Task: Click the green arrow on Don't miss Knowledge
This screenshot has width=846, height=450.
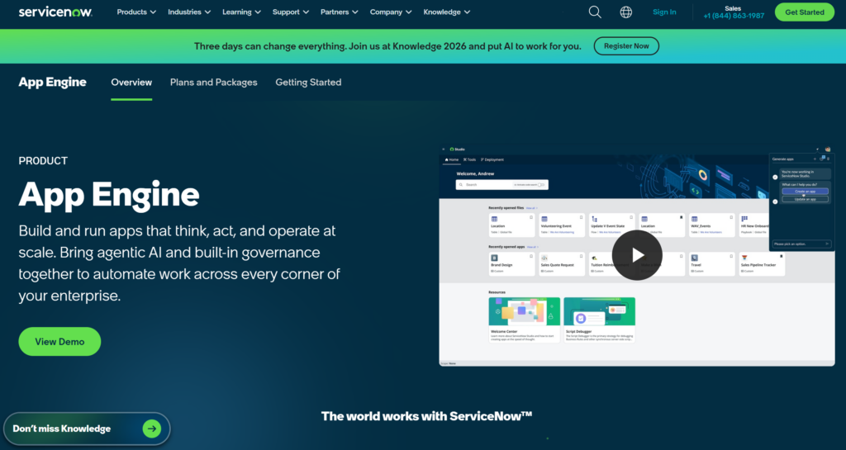Action: pos(151,429)
